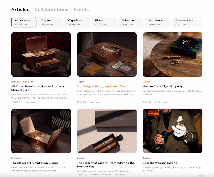214x177 pixels.
Task: Select the Articles heading tab
Action: click(20, 10)
